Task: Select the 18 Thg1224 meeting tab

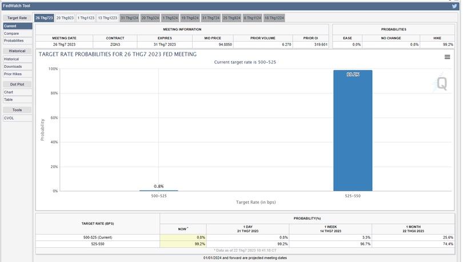Action: 274,18
